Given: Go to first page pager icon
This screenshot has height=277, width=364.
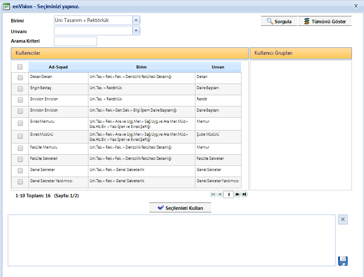Looking at the screenshot, I should [213, 194].
